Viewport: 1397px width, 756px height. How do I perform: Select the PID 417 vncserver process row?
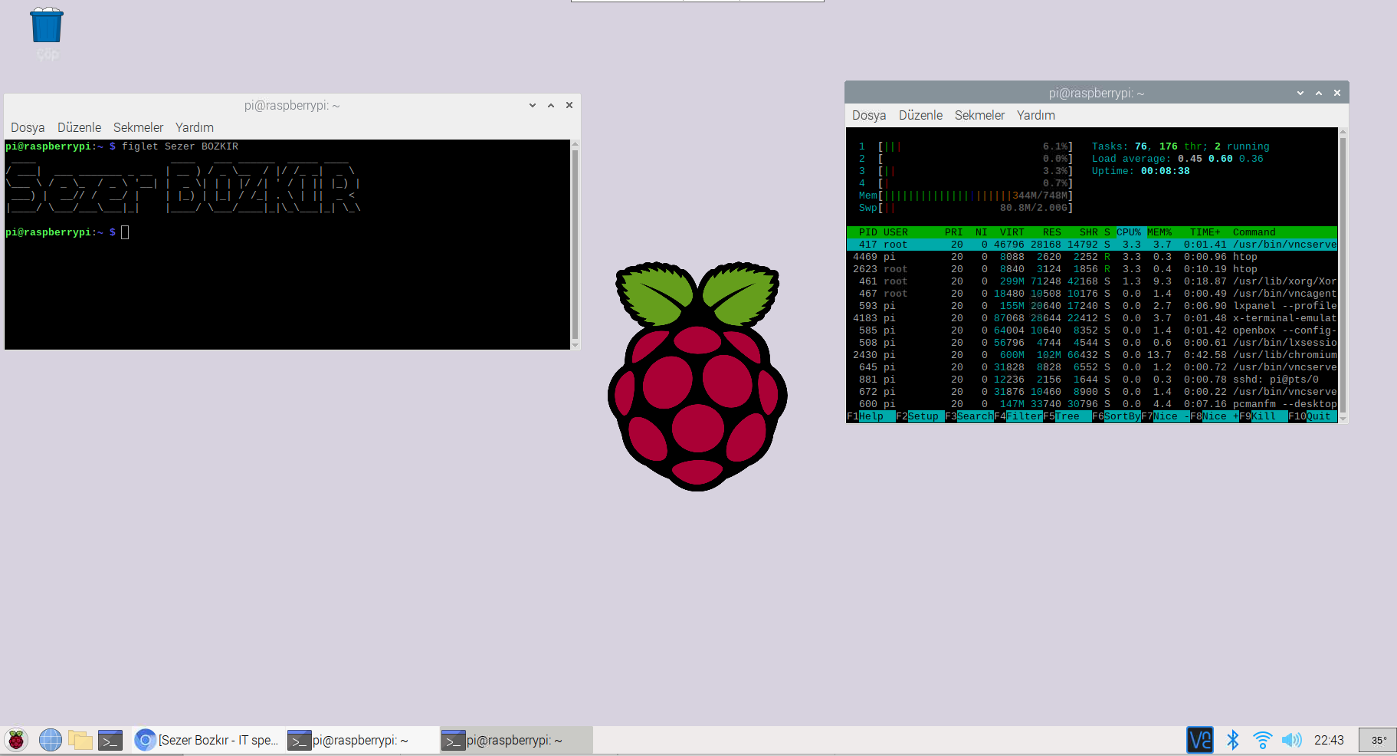[1092, 245]
